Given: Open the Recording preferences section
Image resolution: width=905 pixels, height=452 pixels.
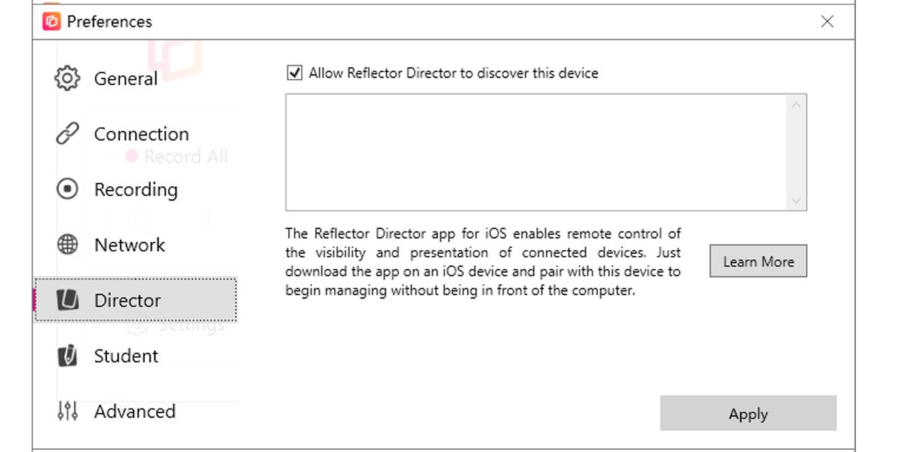Looking at the screenshot, I should click(135, 189).
